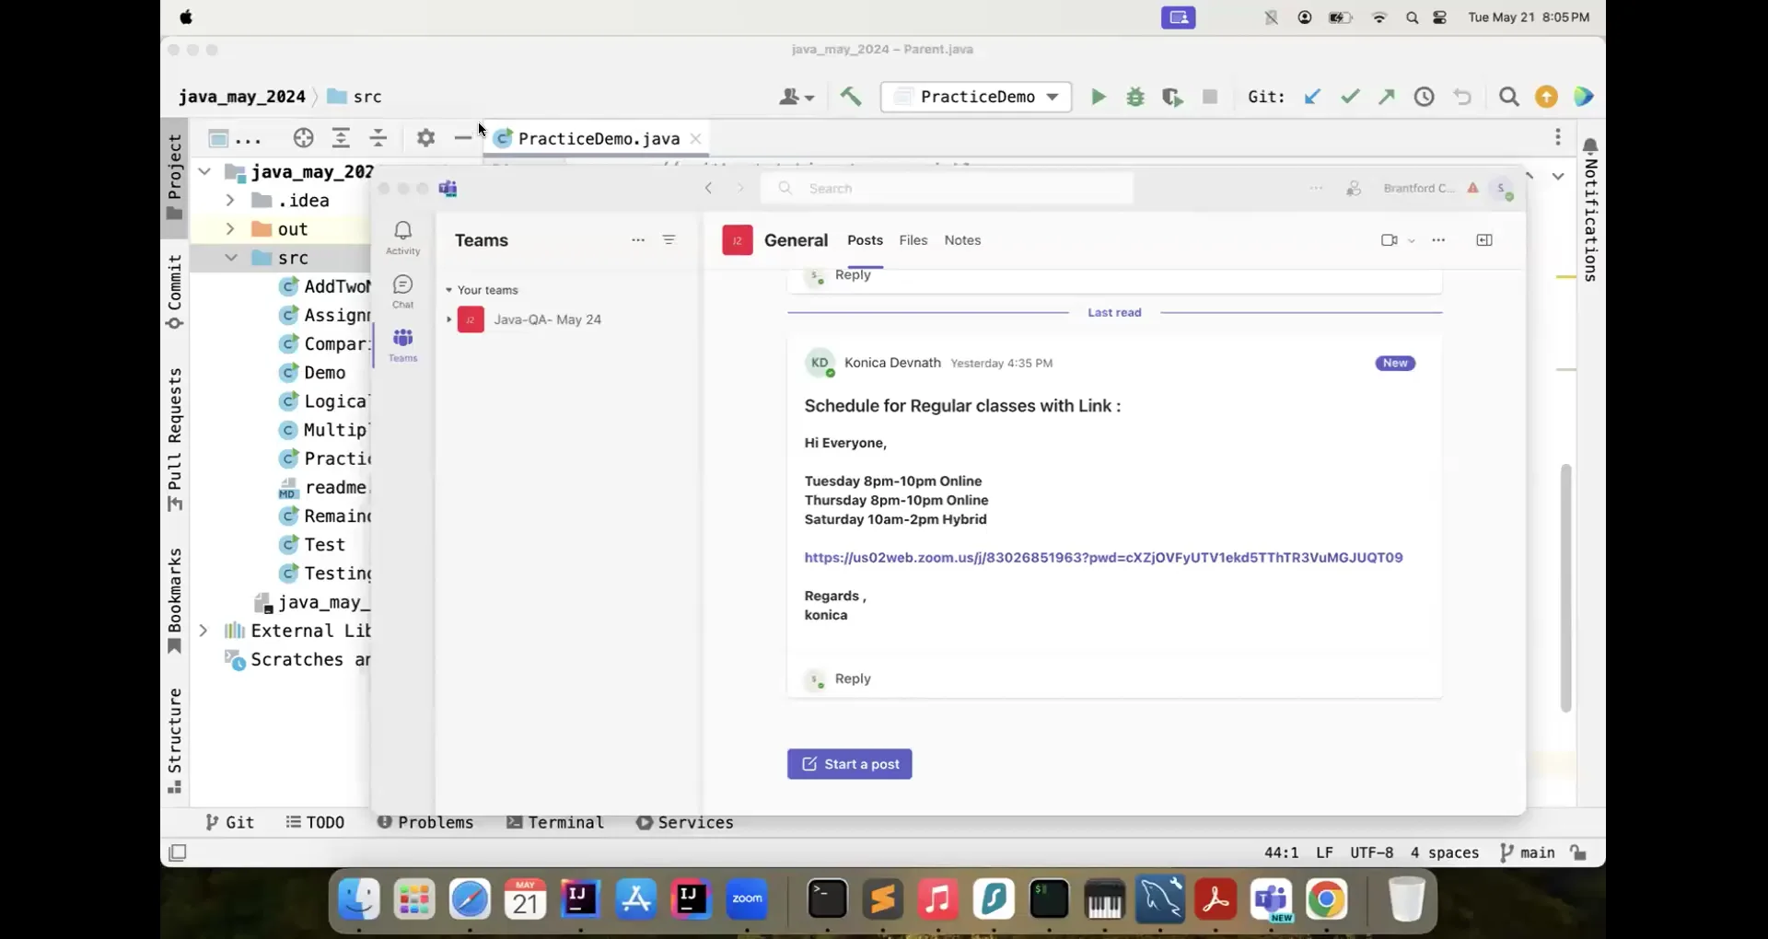This screenshot has height=939, width=1768.
Task: Open project tool window settings gear
Action: [x=425, y=138]
